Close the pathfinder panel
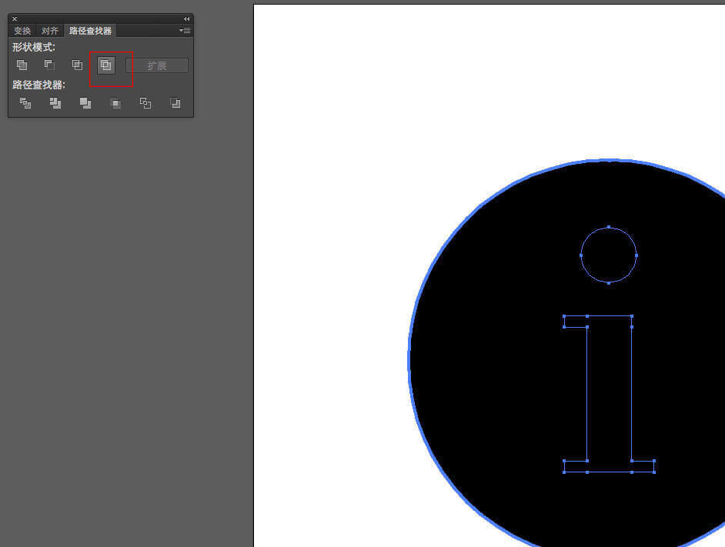Viewport: 725px width, 547px height. [x=15, y=18]
